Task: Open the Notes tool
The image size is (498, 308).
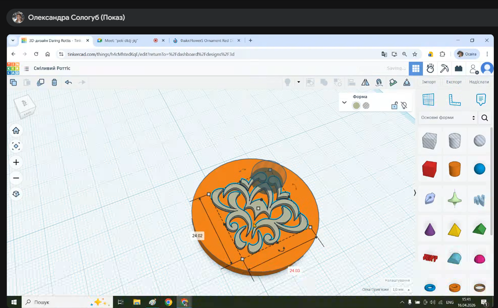Action: [480, 99]
